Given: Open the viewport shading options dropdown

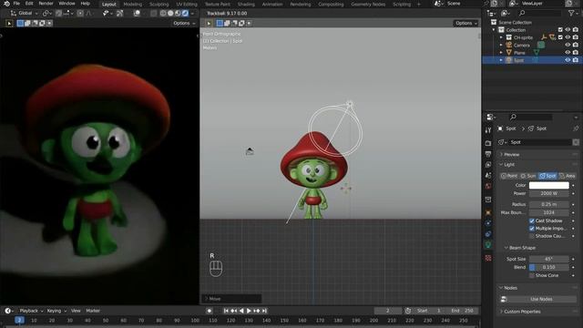Looking at the screenshot, I should click(192, 13).
